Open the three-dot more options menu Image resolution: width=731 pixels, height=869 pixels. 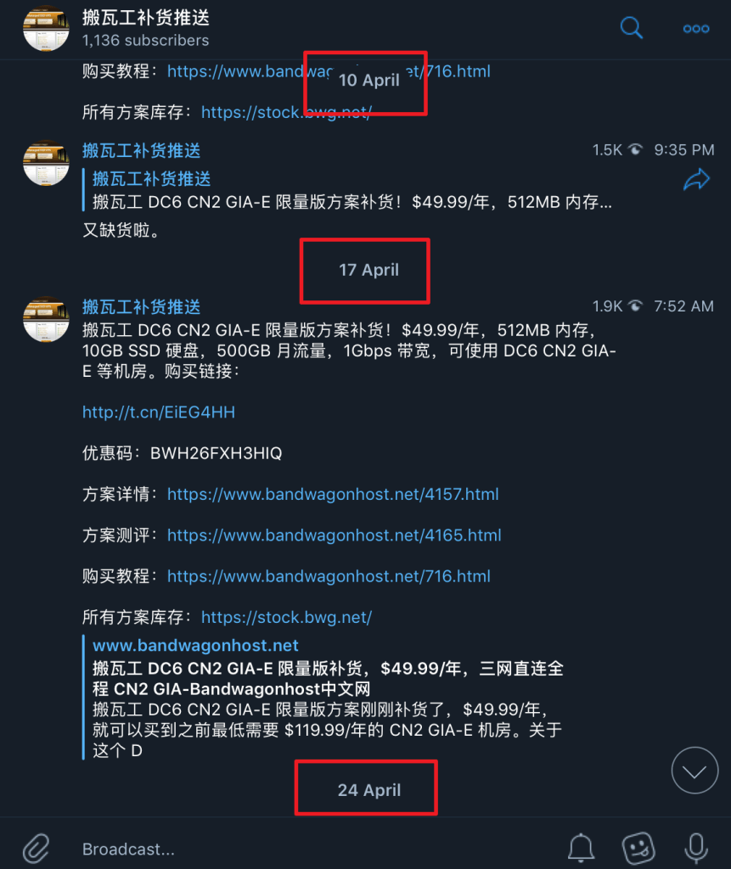coord(696,29)
